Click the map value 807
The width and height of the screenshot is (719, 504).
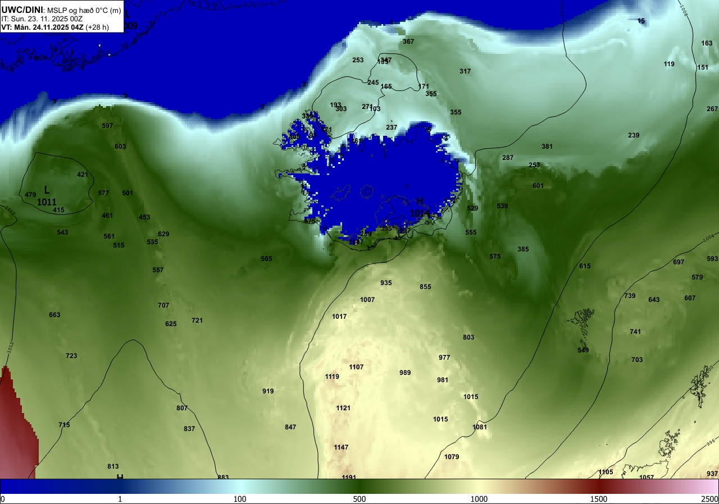[182, 408]
